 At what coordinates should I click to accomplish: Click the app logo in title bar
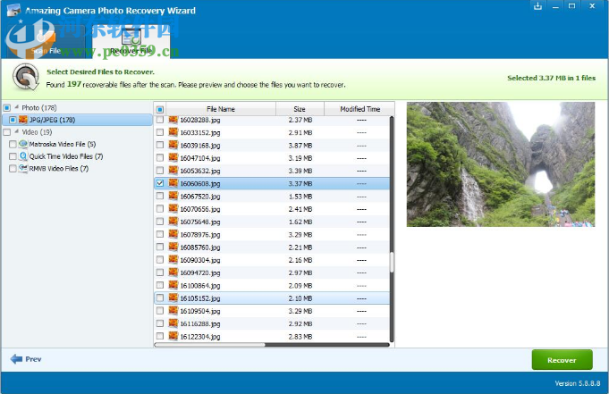point(14,10)
